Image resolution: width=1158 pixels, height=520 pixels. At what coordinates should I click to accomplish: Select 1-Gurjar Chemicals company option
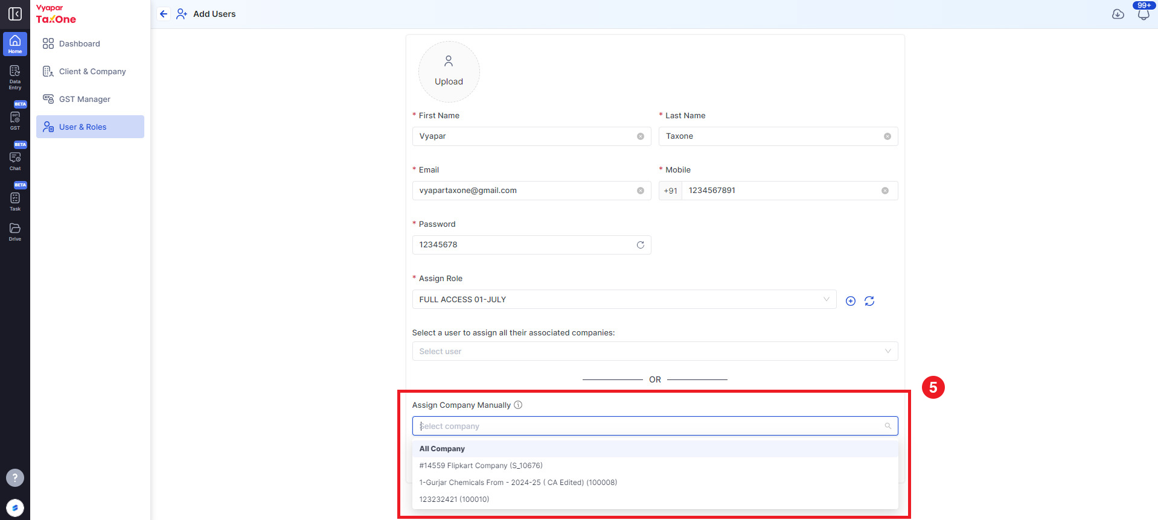655,483
